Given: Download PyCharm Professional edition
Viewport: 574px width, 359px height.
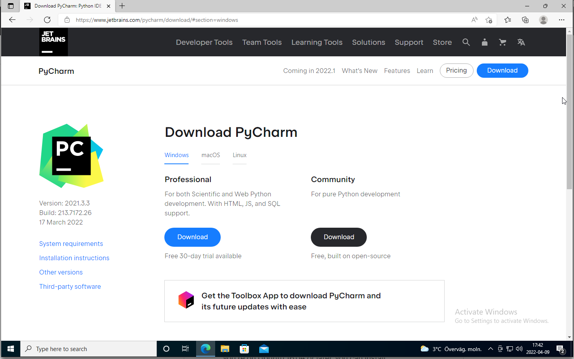Looking at the screenshot, I should click(x=193, y=237).
